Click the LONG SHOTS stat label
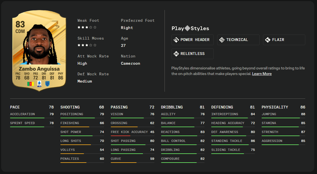Image resolution: width=317 pixels, height=174 pixels. point(71,141)
